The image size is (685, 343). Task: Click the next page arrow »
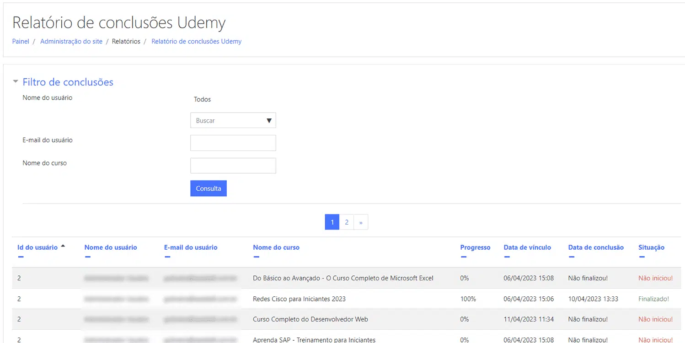[x=361, y=222]
